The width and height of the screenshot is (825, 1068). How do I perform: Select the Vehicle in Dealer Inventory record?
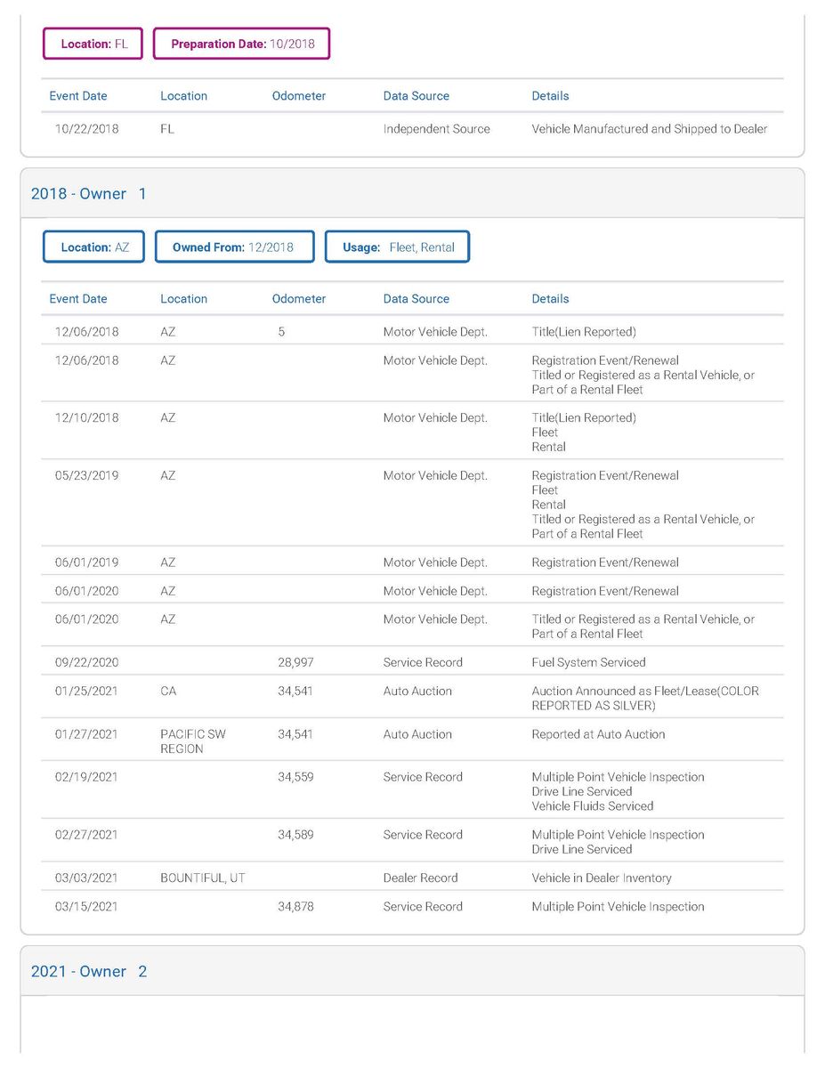602,878
